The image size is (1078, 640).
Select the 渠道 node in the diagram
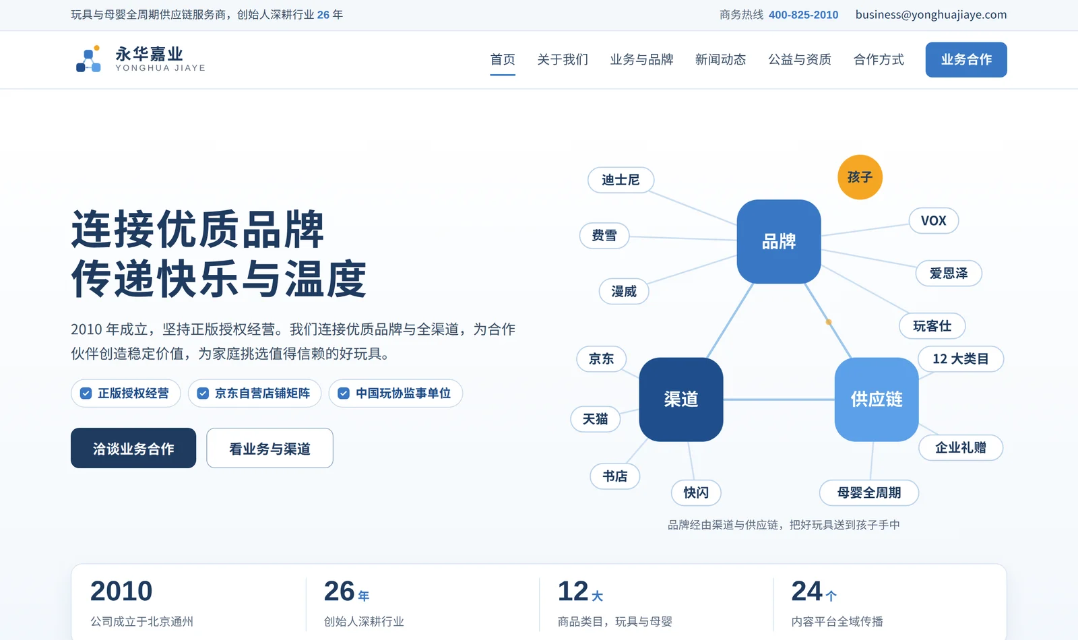pyautogui.click(x=681, y=399)
